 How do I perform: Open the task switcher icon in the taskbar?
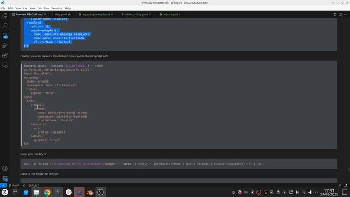[x=15, y=192]
